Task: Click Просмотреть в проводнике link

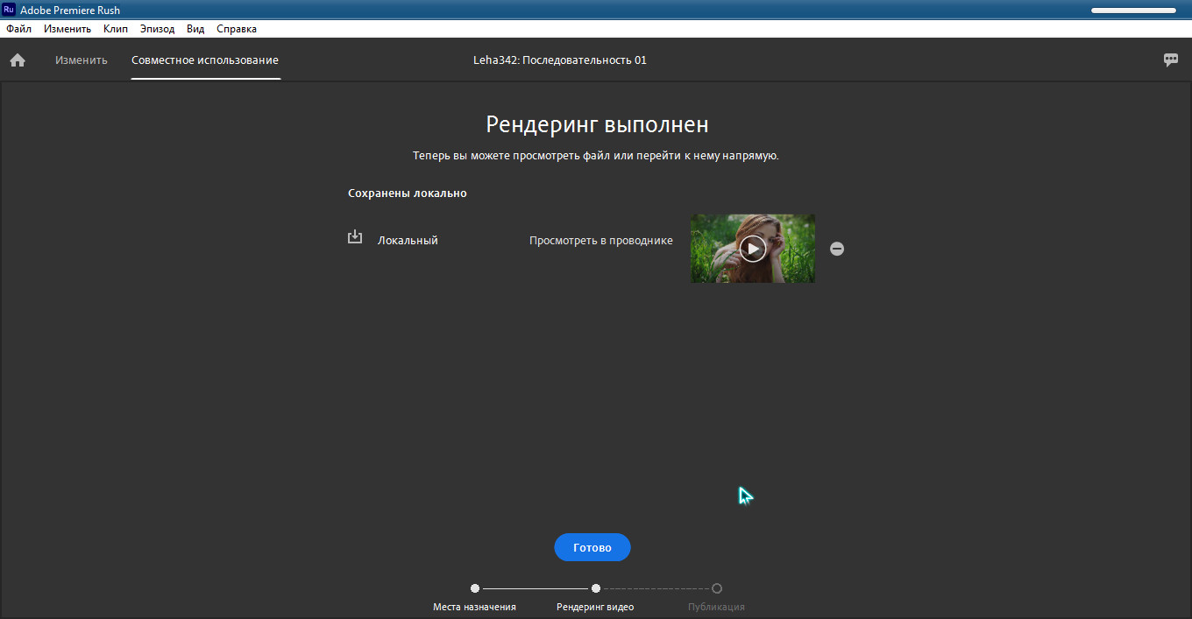Action: pos(601,241)
